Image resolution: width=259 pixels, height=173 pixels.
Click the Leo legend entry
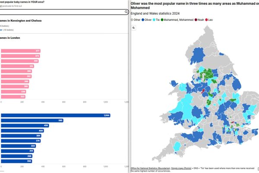coord(210,20)
